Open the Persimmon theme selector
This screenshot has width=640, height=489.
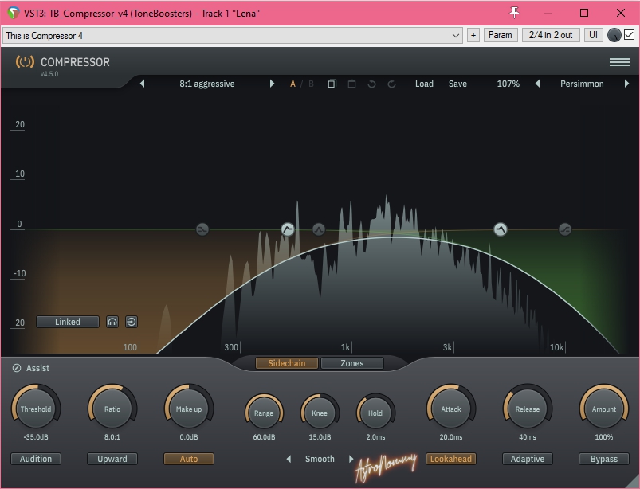582,84
